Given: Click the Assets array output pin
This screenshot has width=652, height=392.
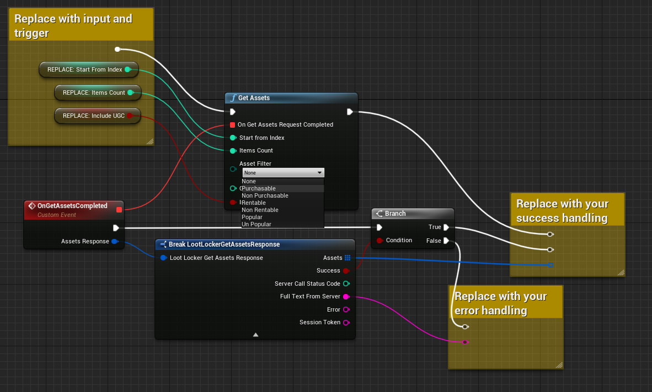Looking at the screenshot, I should click(347, 258).
